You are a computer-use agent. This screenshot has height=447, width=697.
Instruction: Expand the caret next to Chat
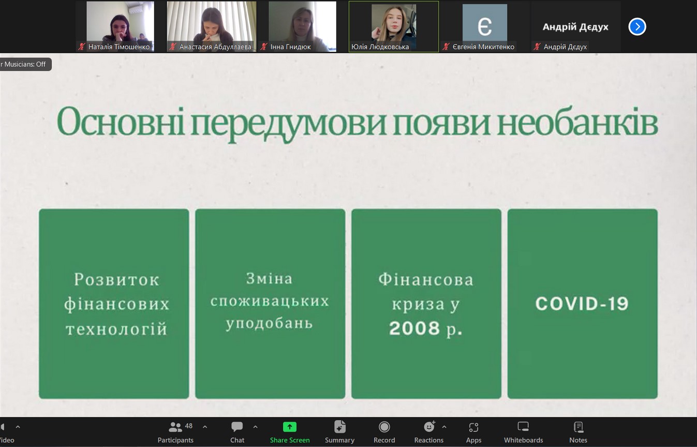tap(255, 427)
